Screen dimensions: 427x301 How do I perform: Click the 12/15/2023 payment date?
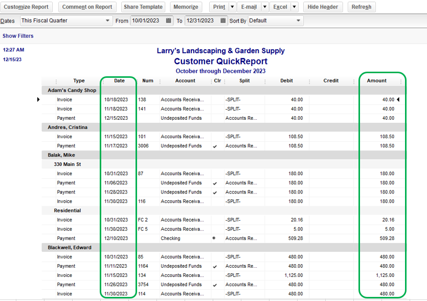point(116,118)
